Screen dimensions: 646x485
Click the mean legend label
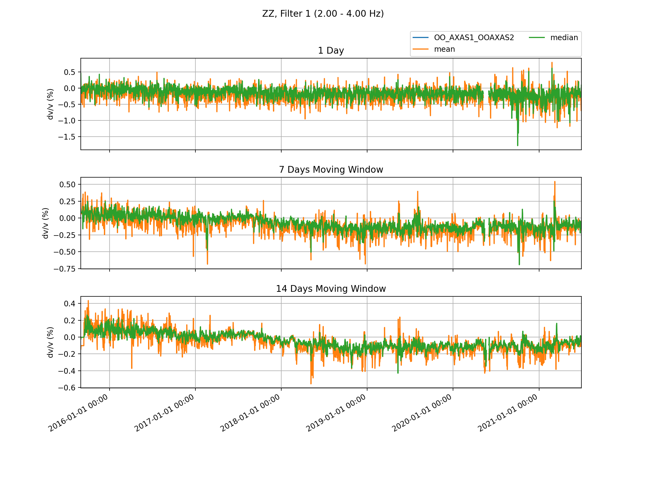(444, 49)
